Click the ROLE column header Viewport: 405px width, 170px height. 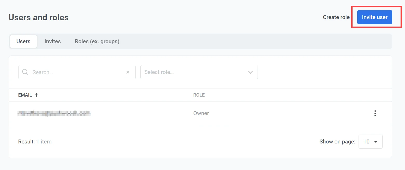pos(199,95)
